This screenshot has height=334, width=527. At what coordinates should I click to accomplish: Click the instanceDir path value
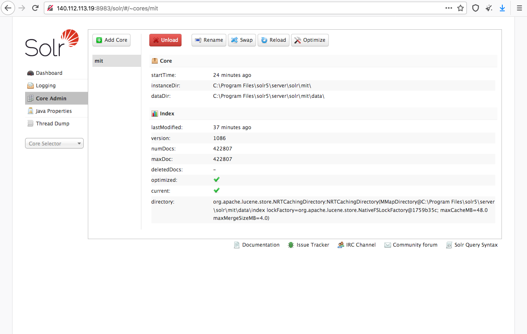(262, 86)
